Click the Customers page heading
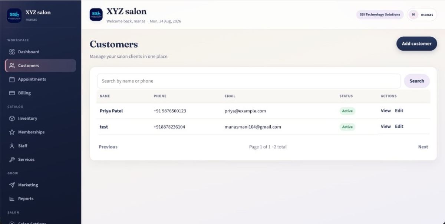Image resolution: width=445 pixels, height=224 pixels. 114,44
